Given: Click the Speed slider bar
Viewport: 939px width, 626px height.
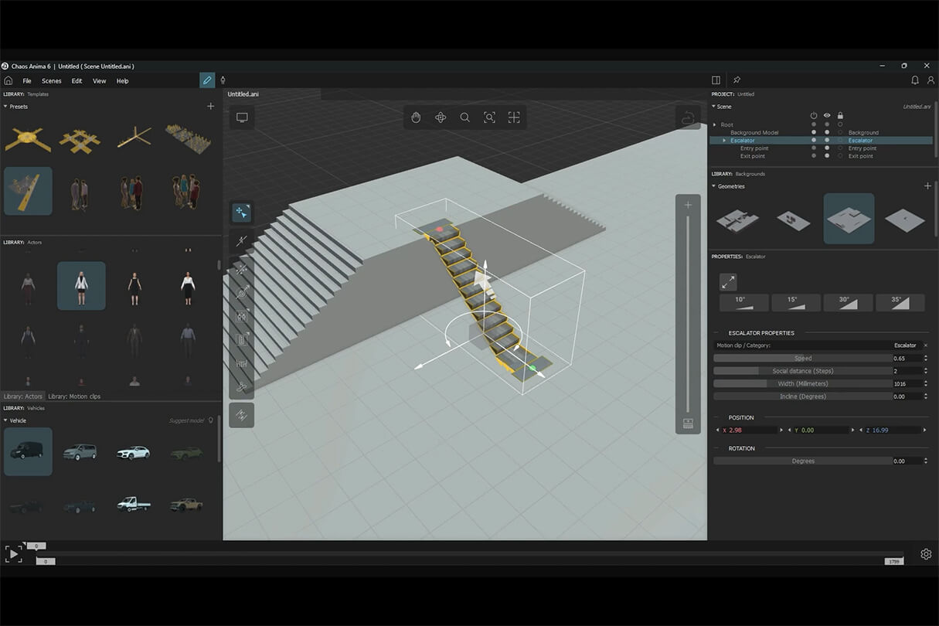Looking at the screenshot, I should coord(802,359).
